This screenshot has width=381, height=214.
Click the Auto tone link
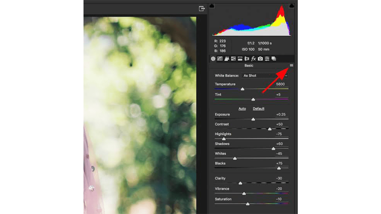pos(242,108)
